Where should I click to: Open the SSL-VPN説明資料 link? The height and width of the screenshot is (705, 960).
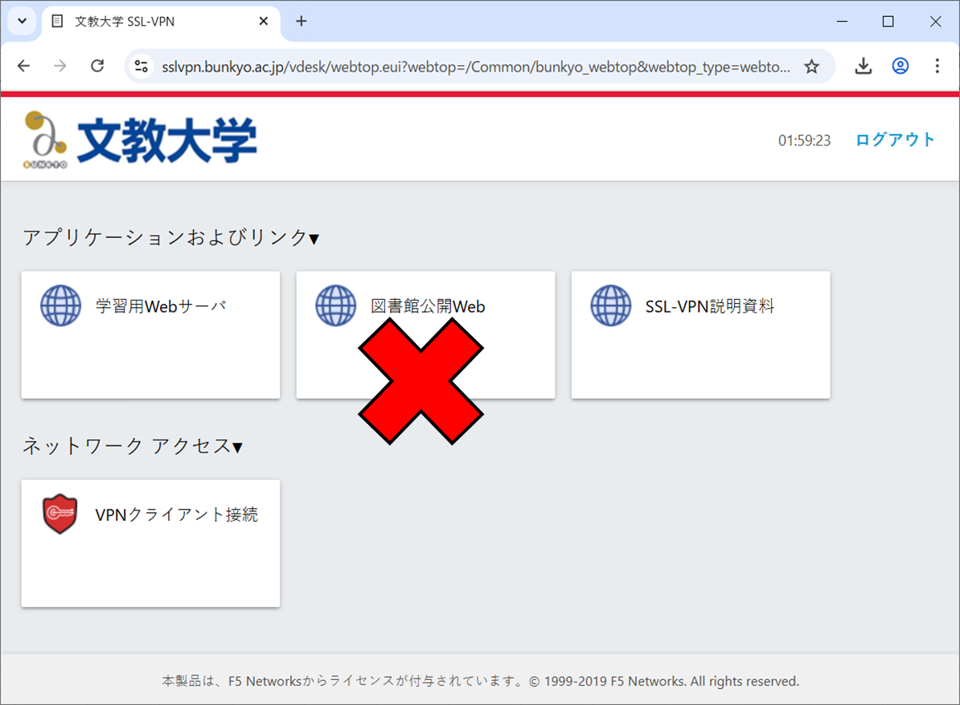[700, 335]
